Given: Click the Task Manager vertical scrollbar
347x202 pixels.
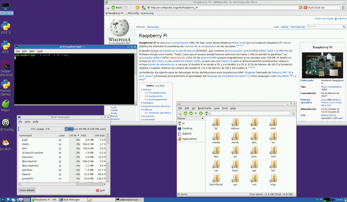Looking at the screenshot, I should [x=108, y=158].
